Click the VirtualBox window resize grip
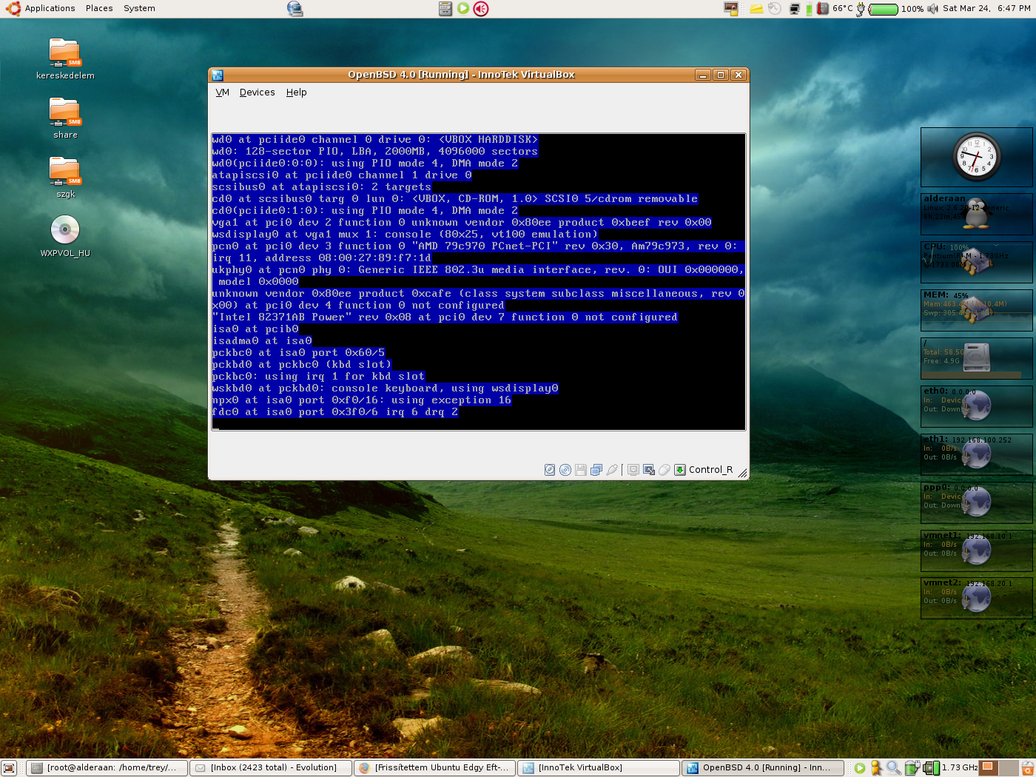The width and height of the screenshot is (1036, 777). click(742, 473)
